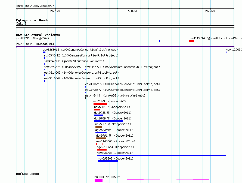
Task: Select the blue dgv9790n54 bar
Action: [101, 133]
